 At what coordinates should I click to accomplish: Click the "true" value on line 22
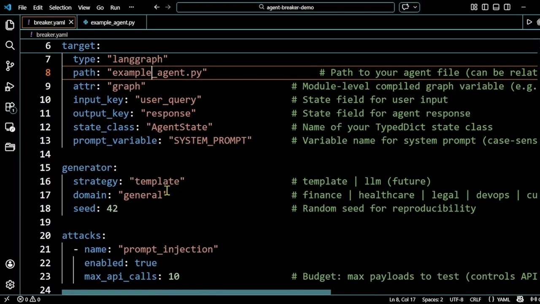click(x=146, y=263)
